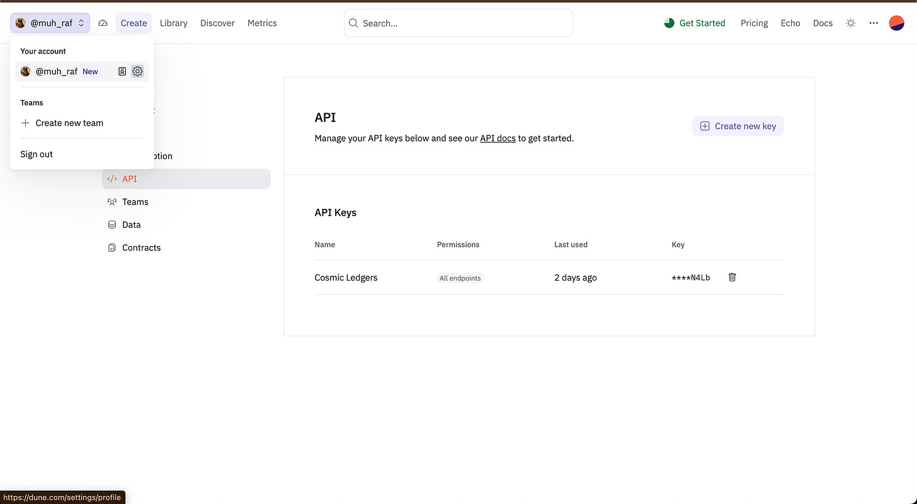
Task: Click the All endpoints permission badge
Action: 460,278
